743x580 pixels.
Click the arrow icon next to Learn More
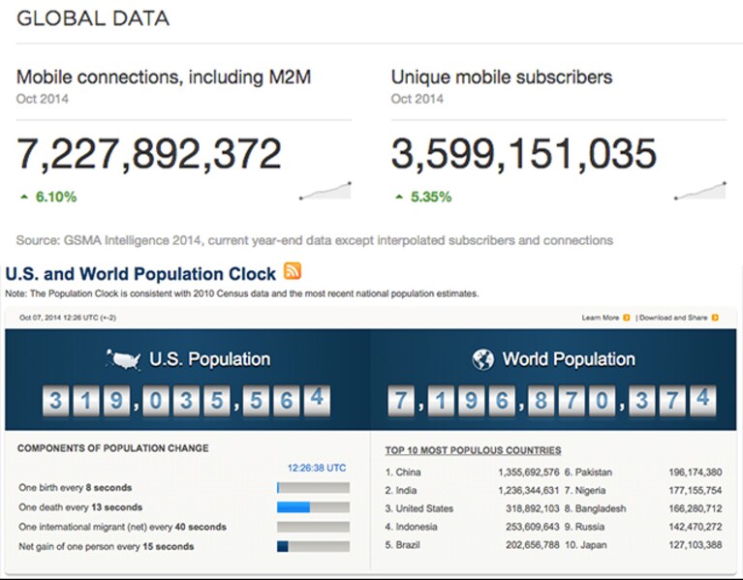click(x=627, y=318)
